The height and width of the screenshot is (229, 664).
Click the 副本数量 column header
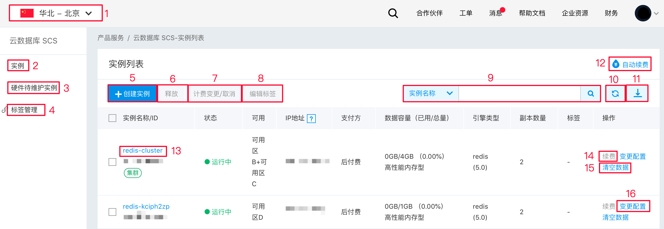point(533,118)
